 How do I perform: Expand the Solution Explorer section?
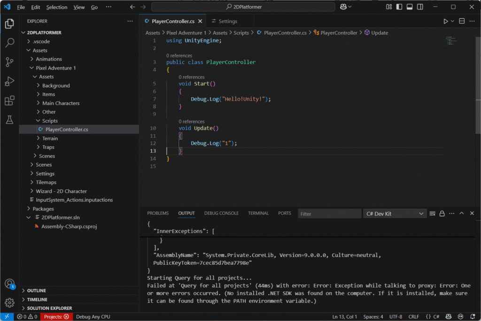[79, 308]
